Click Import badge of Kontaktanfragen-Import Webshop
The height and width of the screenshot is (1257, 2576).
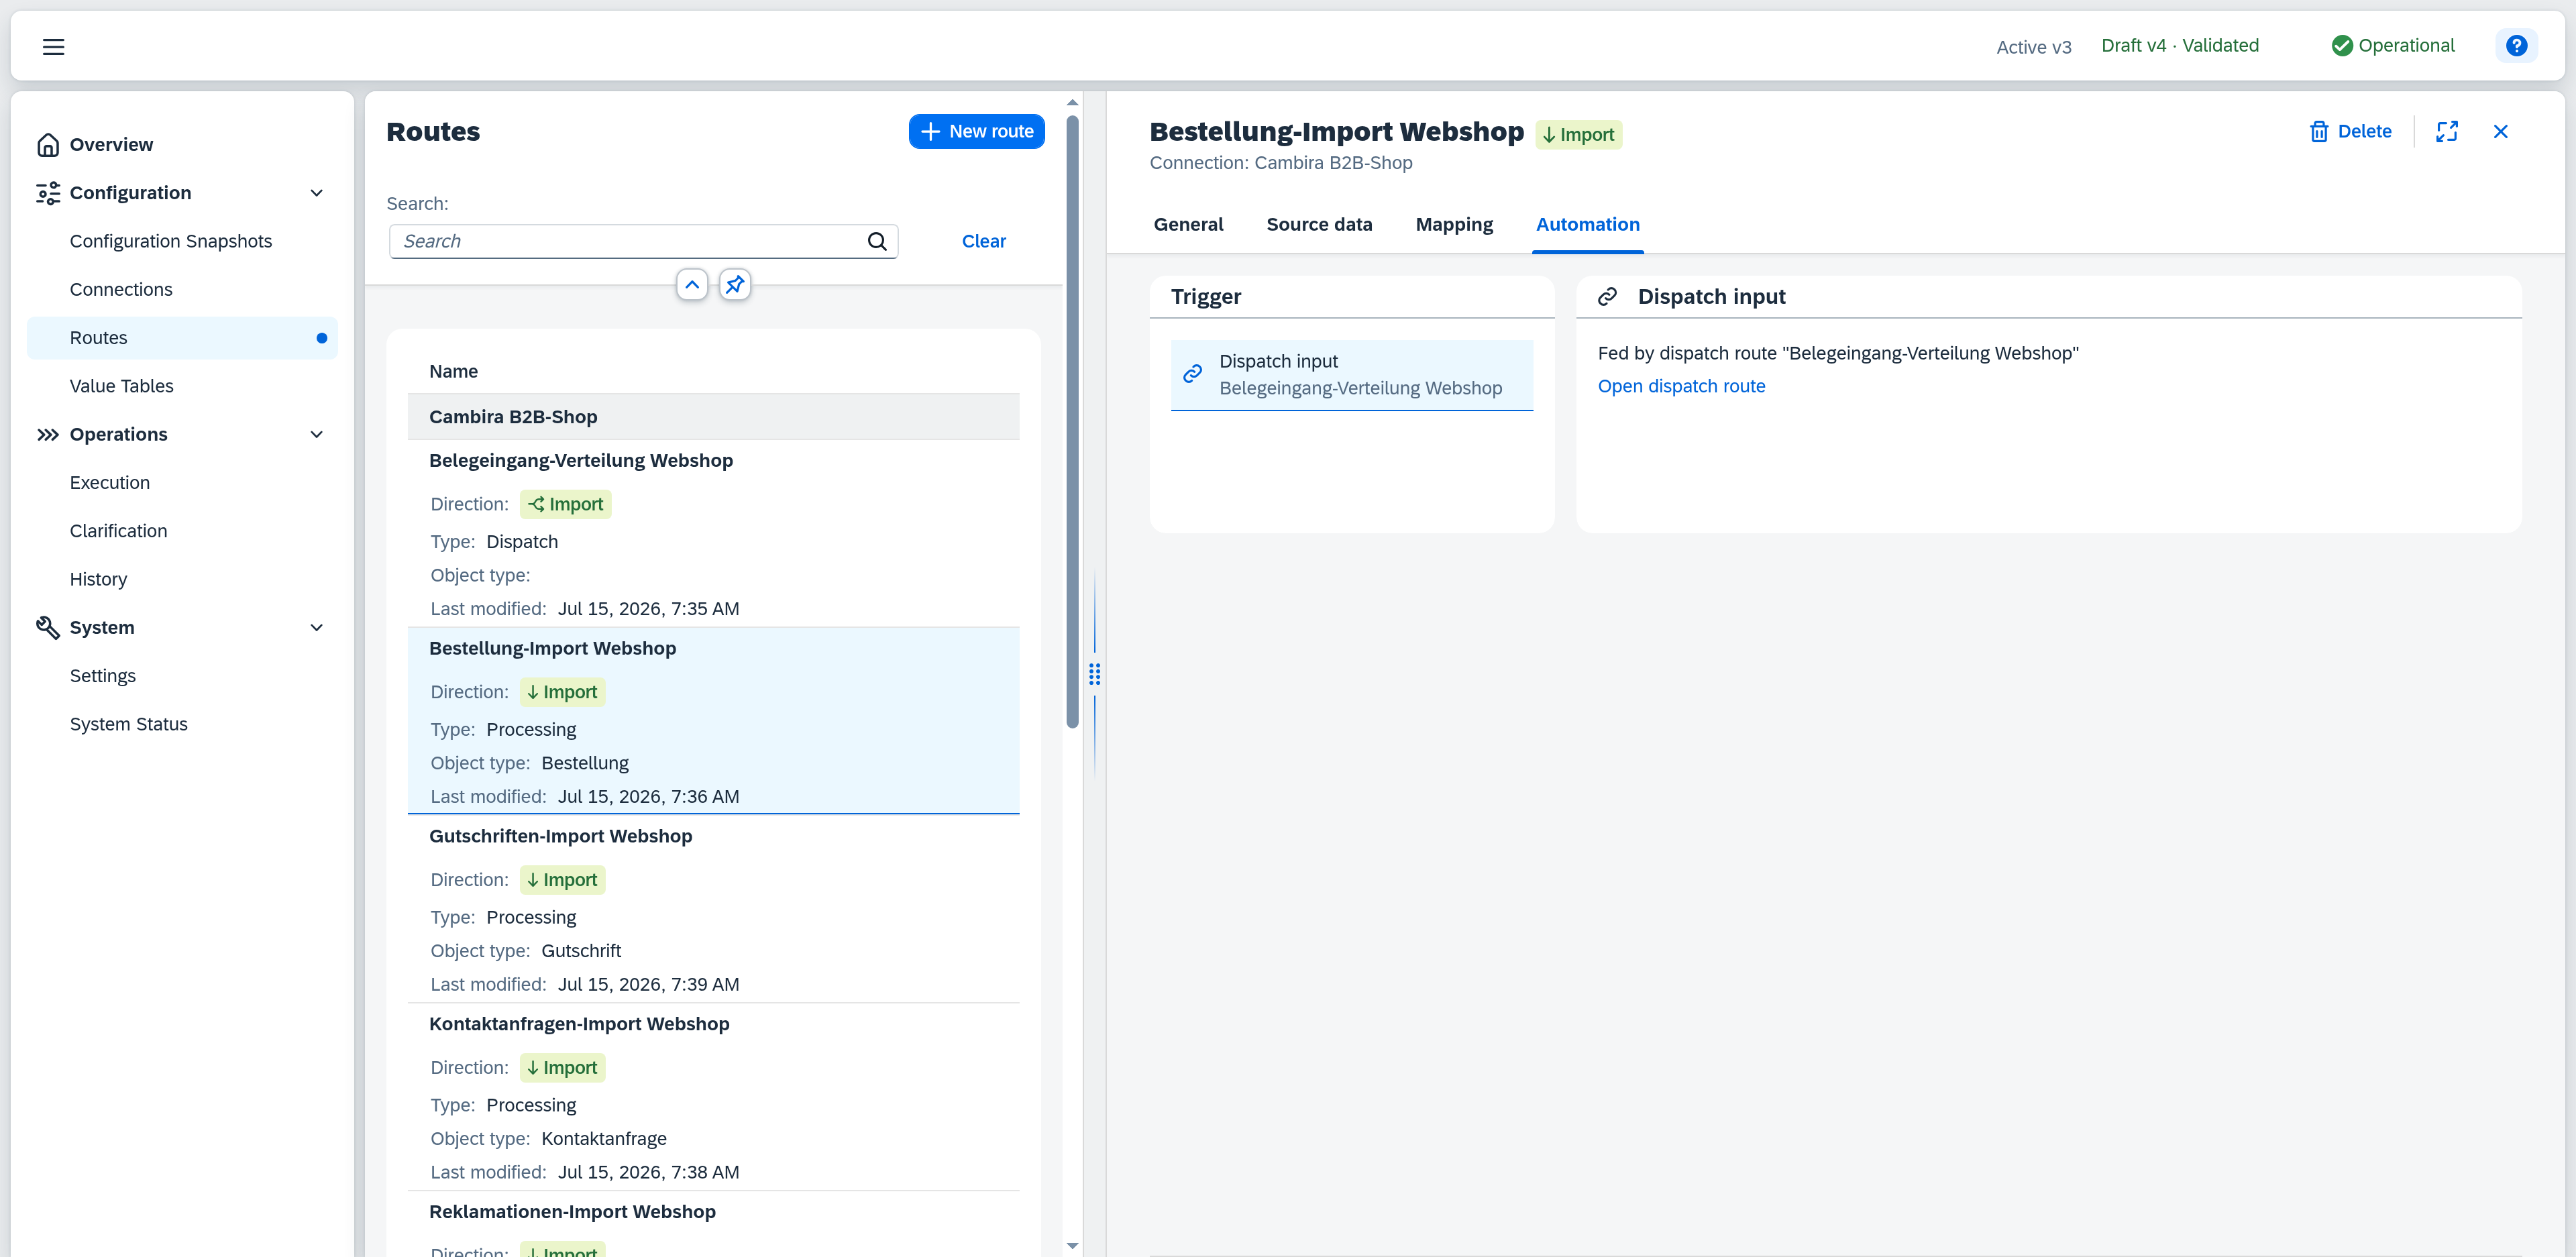(562, 1068)
